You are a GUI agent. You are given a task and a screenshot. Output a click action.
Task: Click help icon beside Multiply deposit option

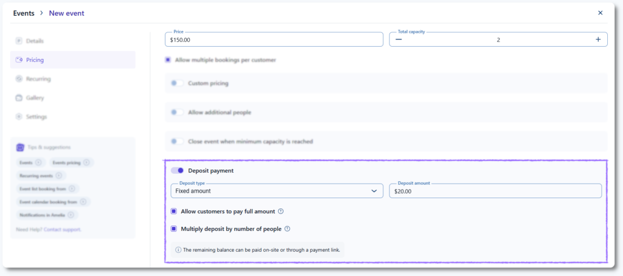tap(287, 229)
